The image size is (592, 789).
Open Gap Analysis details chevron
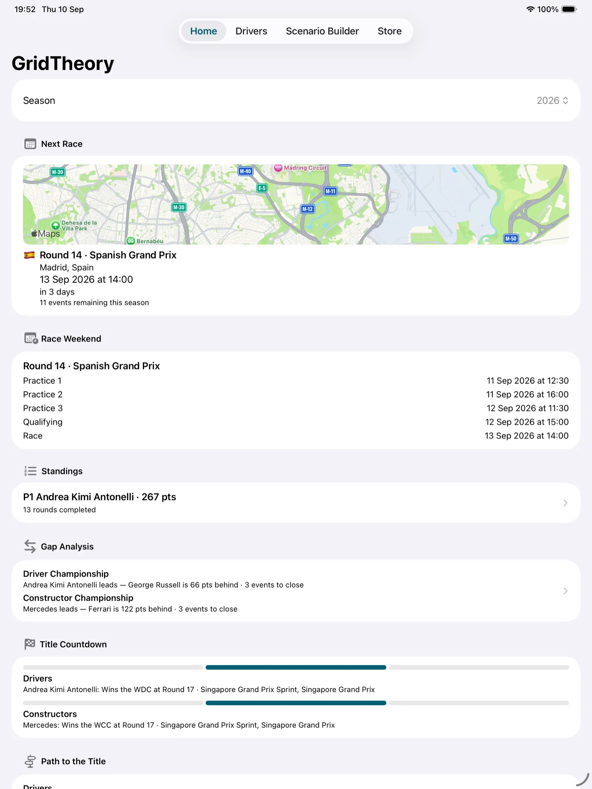(565, 591)
